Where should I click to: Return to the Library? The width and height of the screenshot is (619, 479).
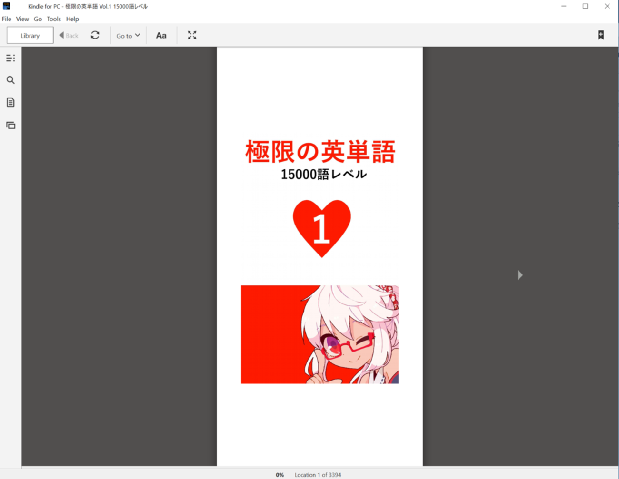tap(30, 35)
